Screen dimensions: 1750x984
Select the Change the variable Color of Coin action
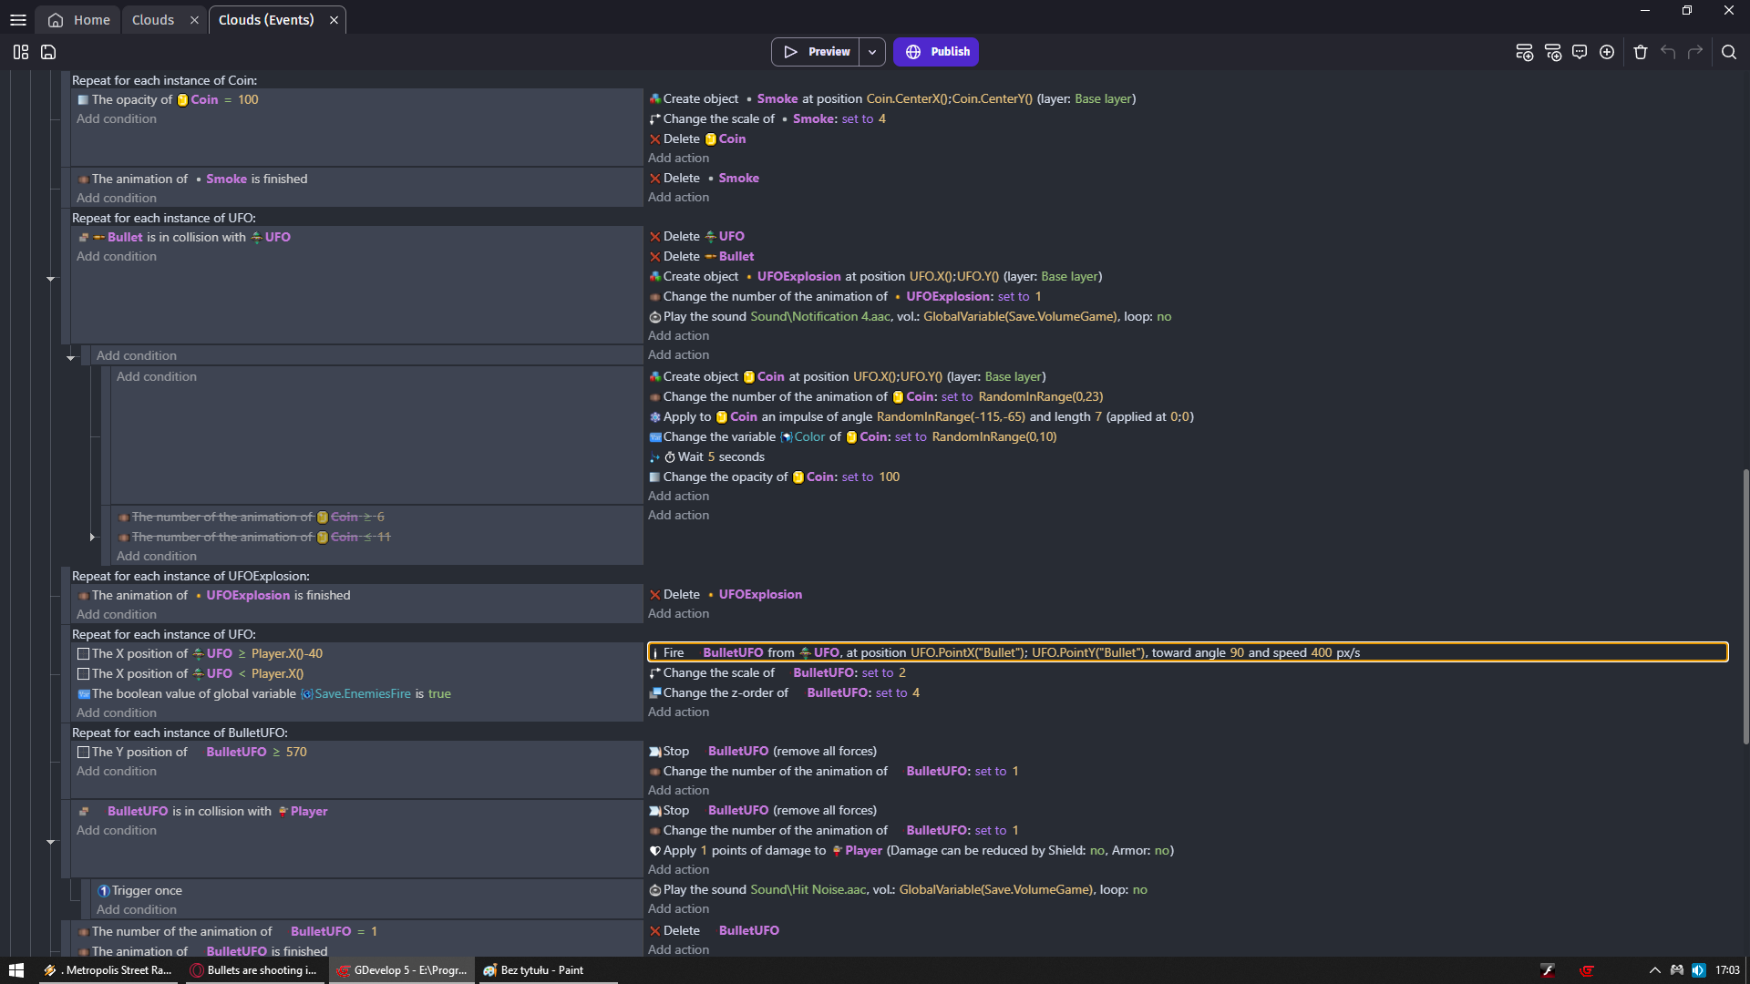[x=852, y=437]
